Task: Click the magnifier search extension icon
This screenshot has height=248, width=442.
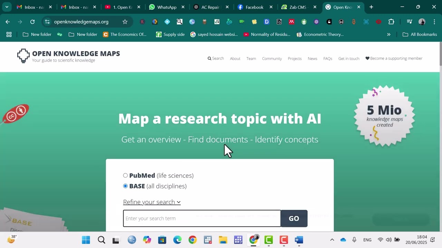Action: pos(180,22)
